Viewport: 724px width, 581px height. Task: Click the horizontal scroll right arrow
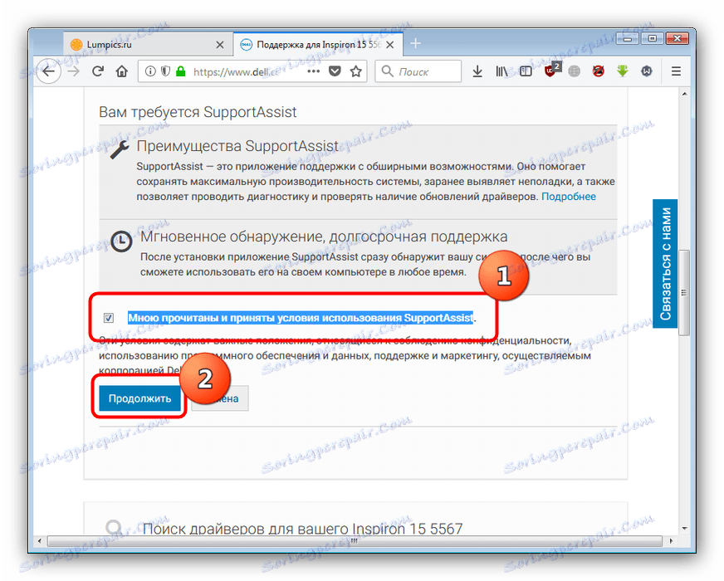pos(670,541)
